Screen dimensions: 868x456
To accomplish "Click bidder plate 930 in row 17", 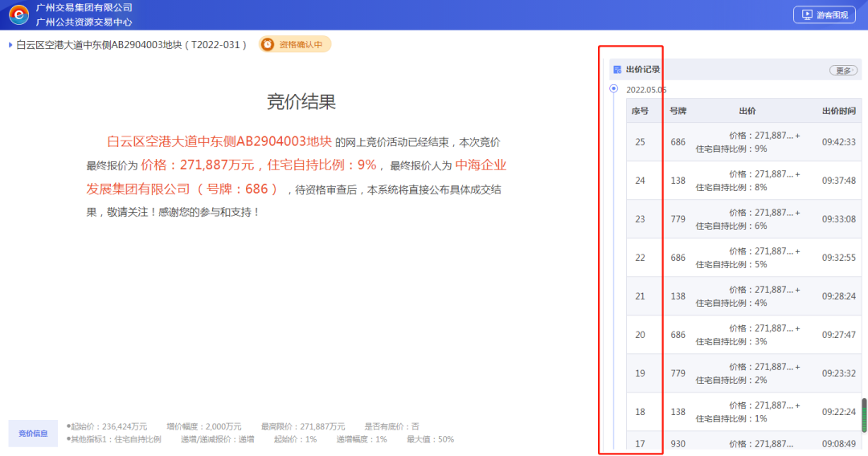I will click(x=678, y=444).
